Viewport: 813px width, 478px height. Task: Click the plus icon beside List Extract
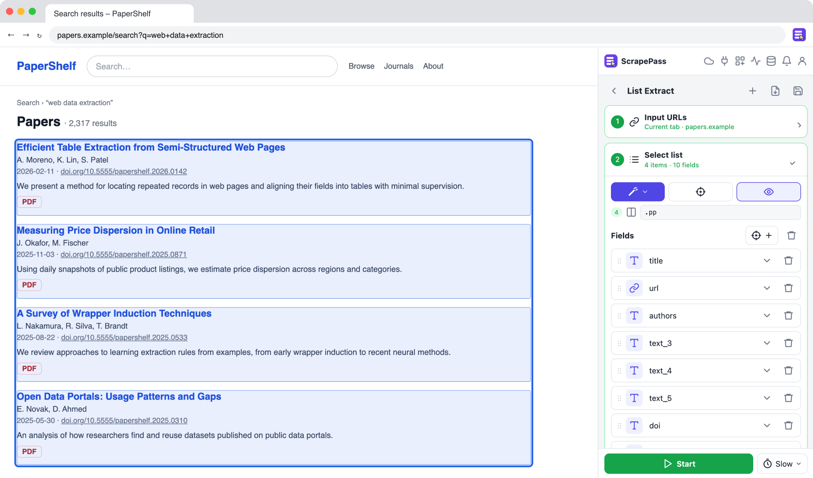pyautogui.click(x=752, y=91)
